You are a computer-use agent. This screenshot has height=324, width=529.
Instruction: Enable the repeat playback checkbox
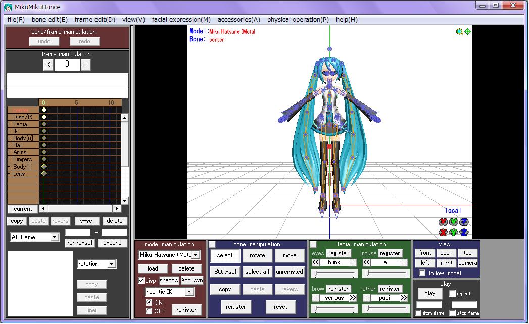(452, 294)
